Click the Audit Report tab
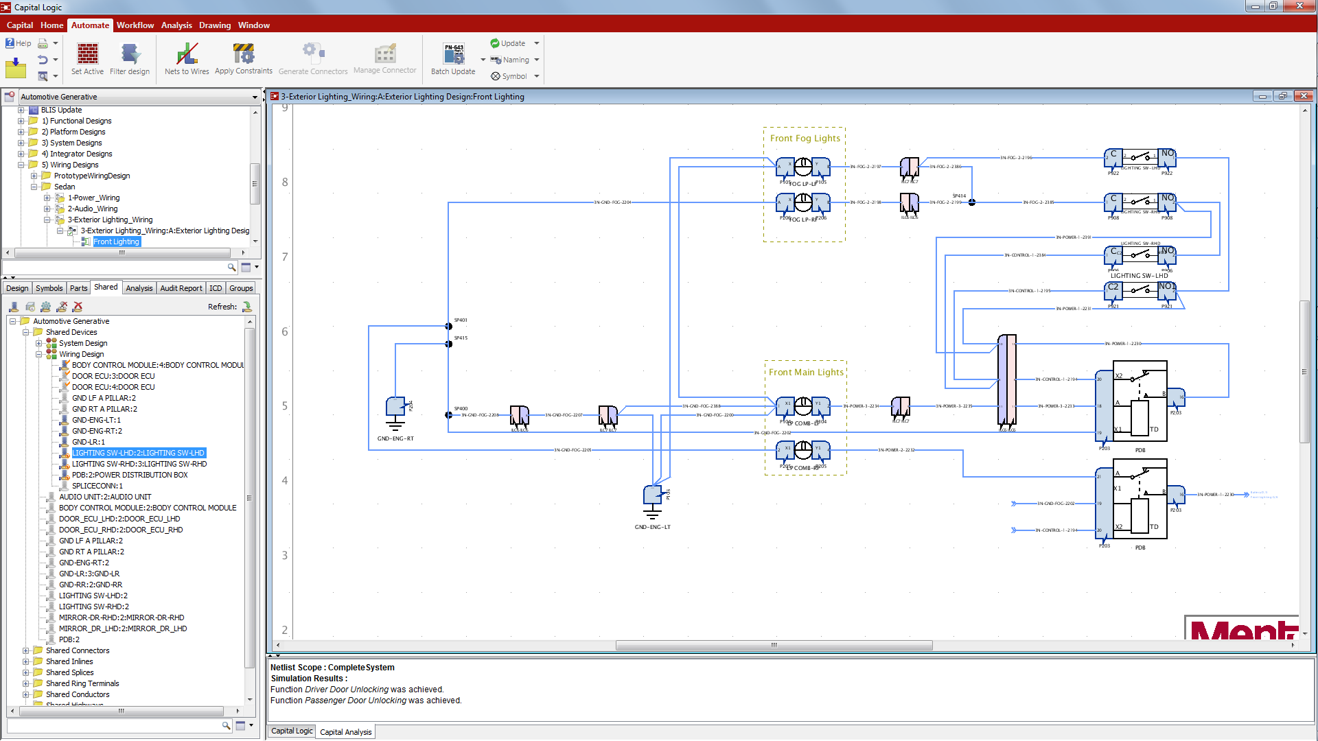1318x741 pixels. (x=181, y=287)
